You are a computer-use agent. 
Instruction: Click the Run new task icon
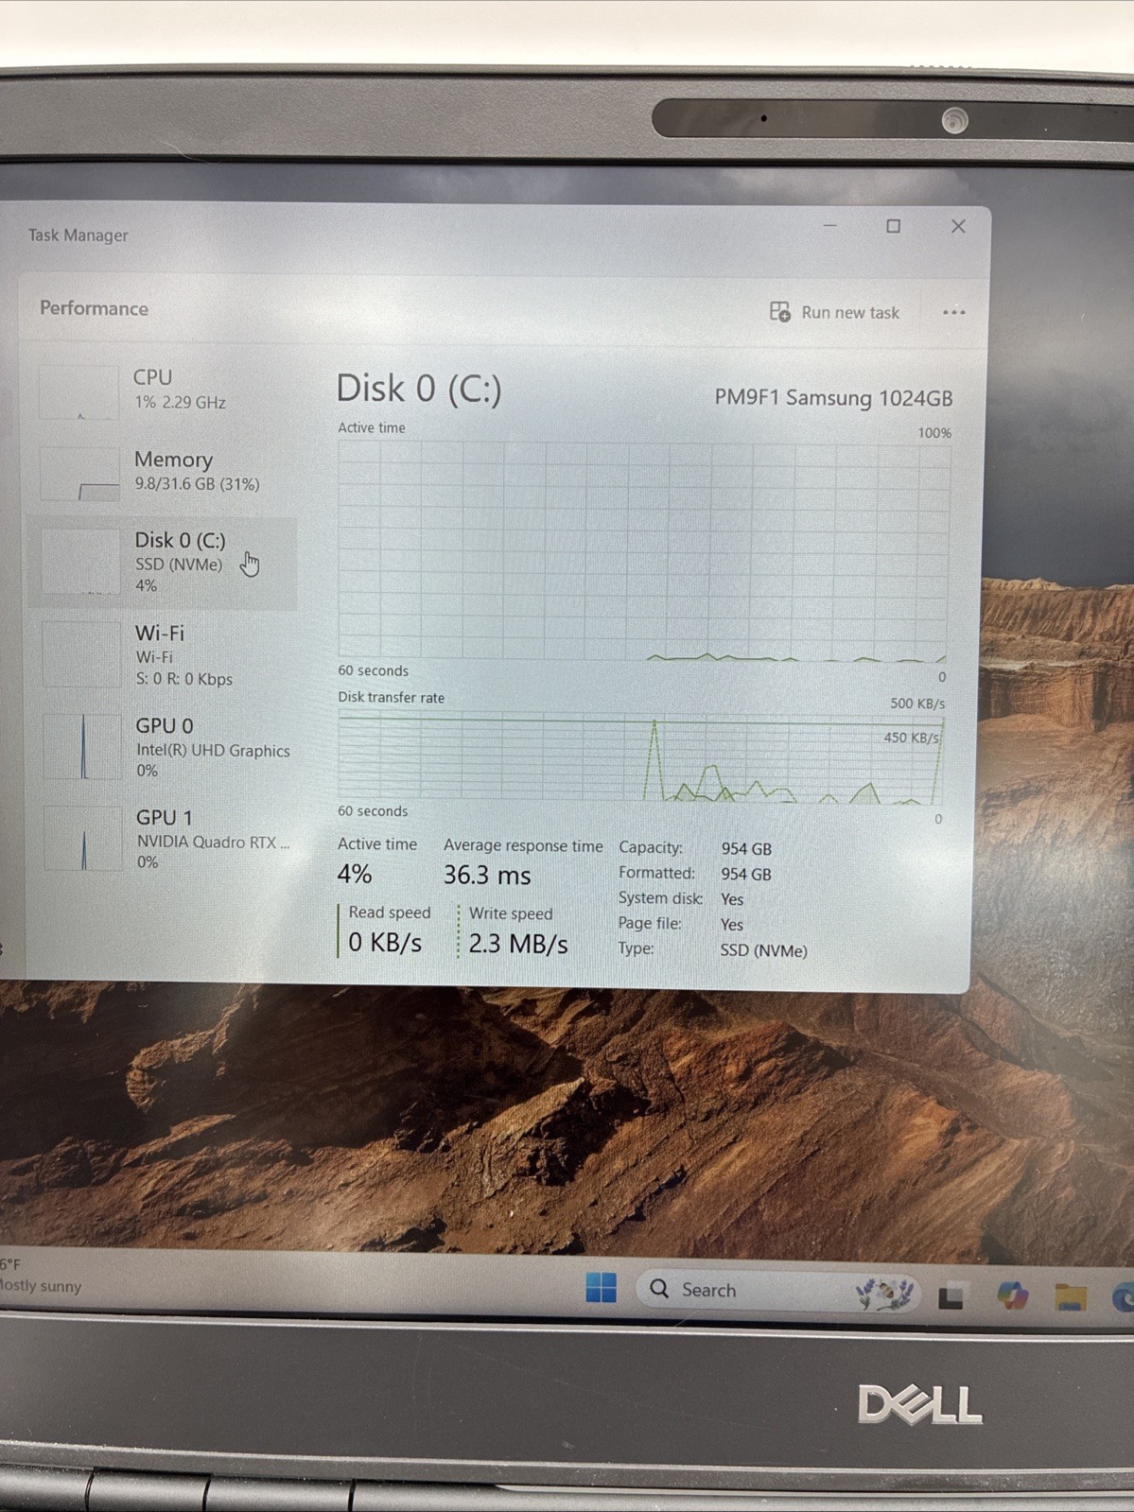point(780,312)
